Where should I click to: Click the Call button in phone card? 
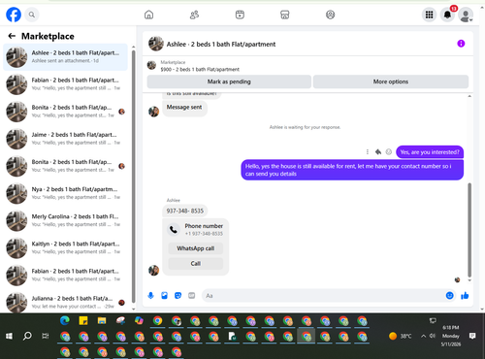pyautogui.click(x=196, y=263)
